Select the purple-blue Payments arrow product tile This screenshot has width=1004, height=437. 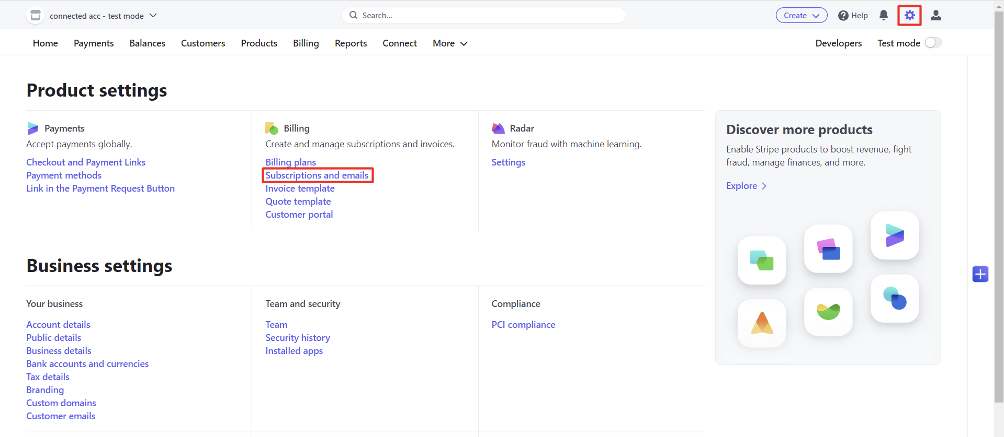(895, 235)
